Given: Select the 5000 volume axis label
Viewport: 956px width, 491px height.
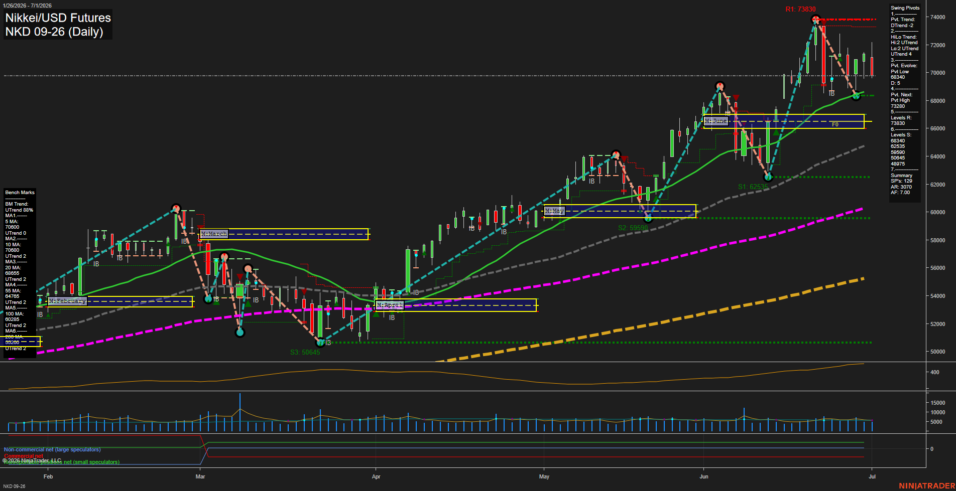Looking at the screenshot, I should pos(936,422).
